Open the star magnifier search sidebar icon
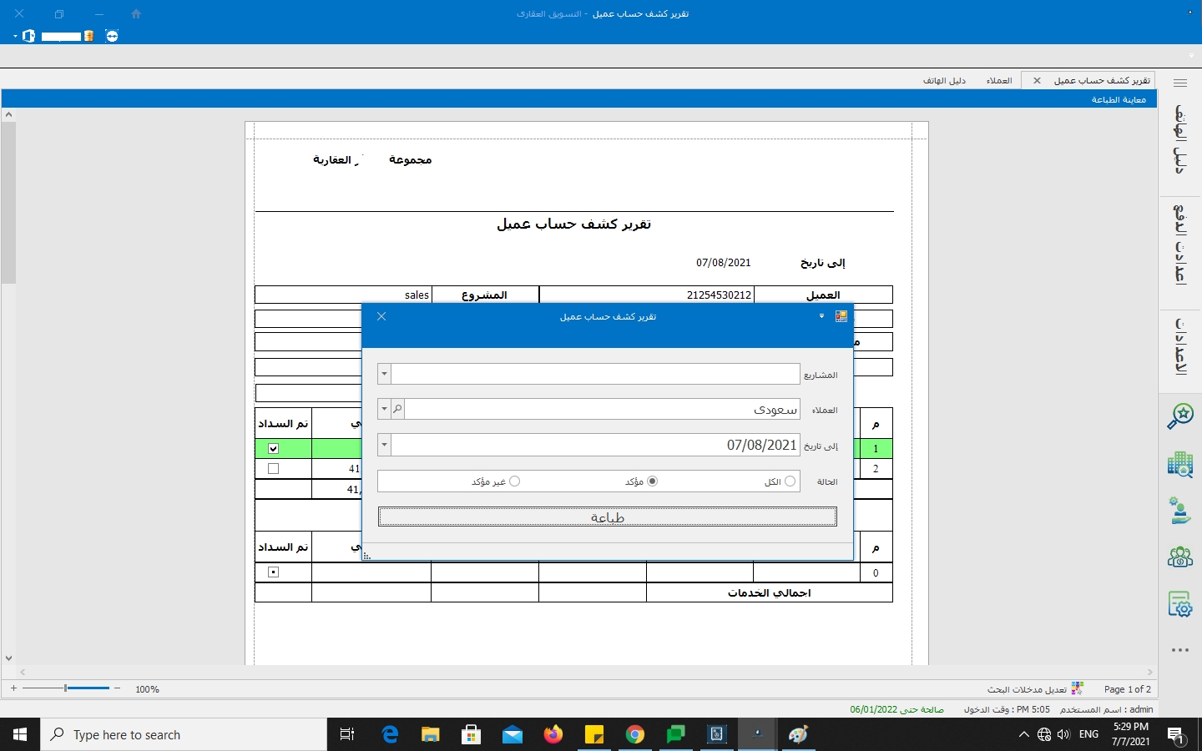This screenshot has height=751, width=1202. click(1179, 416)
